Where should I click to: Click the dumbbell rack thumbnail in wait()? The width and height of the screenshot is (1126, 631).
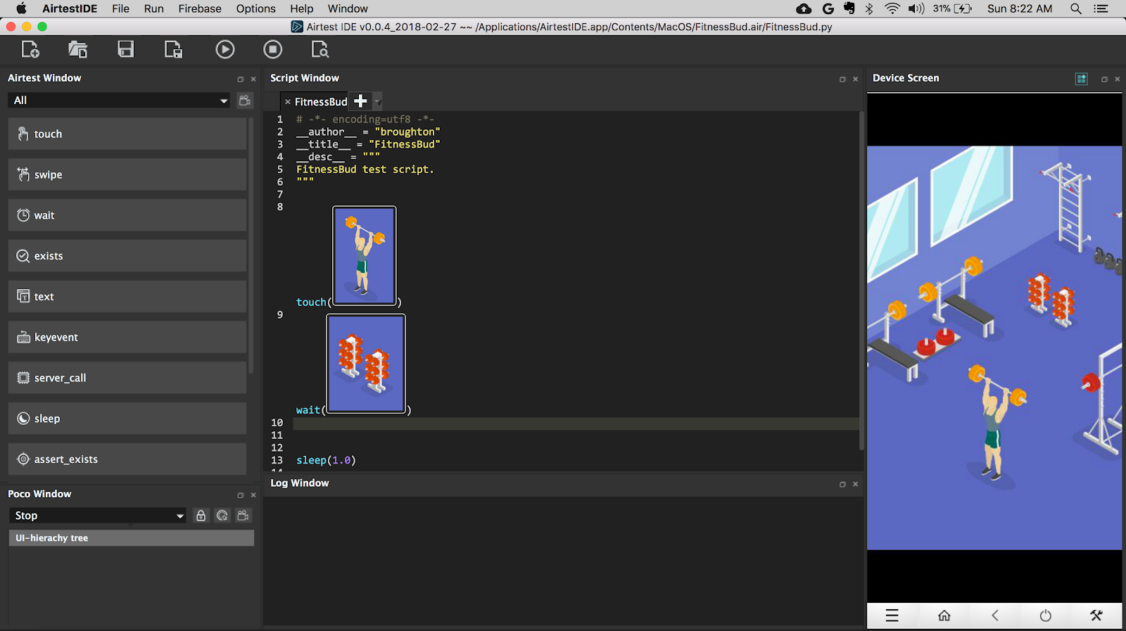coord(366,364)
